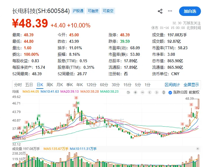Switch to 60分 chart tab
203x167 pixels.
pyautogui.click(x=104, y=85)
